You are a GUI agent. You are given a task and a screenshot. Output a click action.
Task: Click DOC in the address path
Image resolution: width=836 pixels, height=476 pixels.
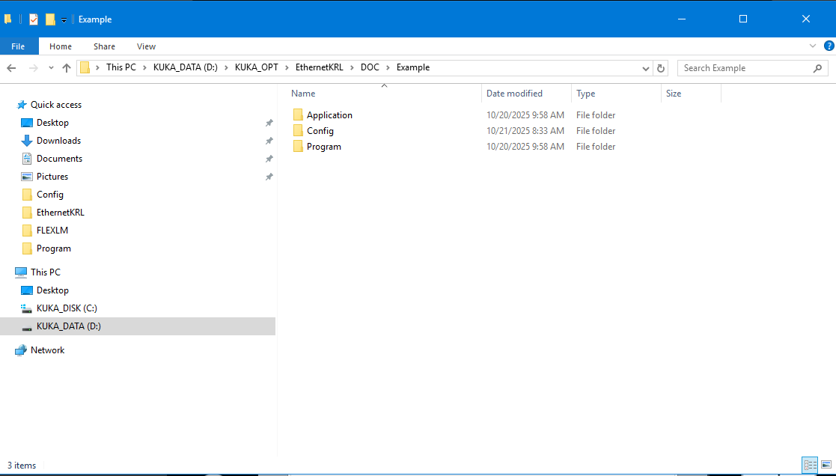[x=370, y=67]
